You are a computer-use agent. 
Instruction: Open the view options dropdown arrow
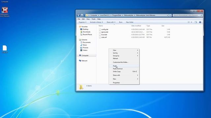pos(192,22)
